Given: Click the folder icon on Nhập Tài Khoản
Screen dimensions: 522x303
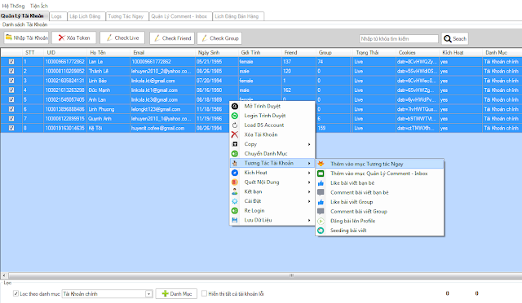Looking at the screenshot, I should (x=9, y=37).
